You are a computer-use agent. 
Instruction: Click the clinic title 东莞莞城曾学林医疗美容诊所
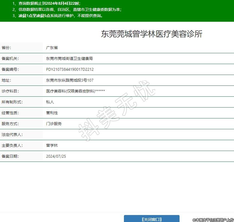152,34
